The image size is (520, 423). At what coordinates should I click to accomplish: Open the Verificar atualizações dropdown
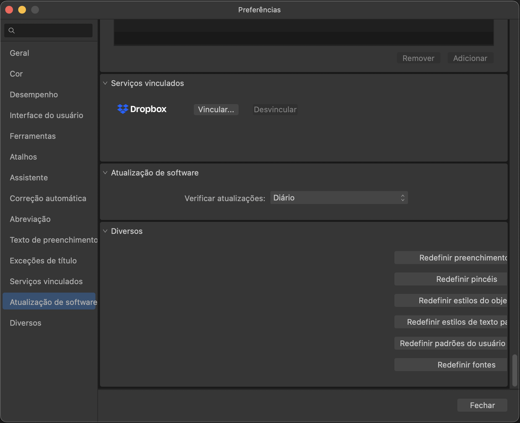click(339, 198)
